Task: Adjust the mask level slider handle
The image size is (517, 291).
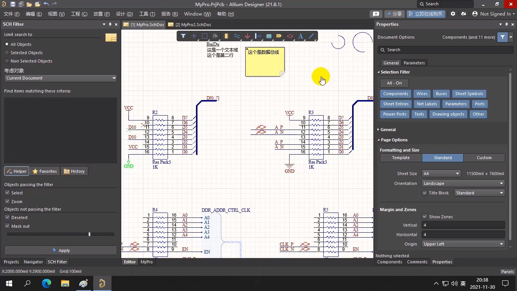Action: point(89,234)
